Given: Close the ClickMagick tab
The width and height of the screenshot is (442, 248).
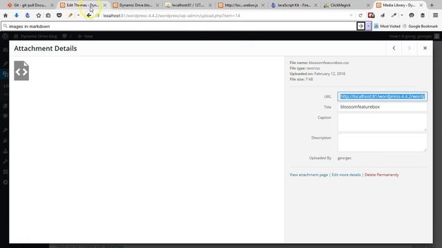Looking at the screenshot, I should tap(368, 5).
